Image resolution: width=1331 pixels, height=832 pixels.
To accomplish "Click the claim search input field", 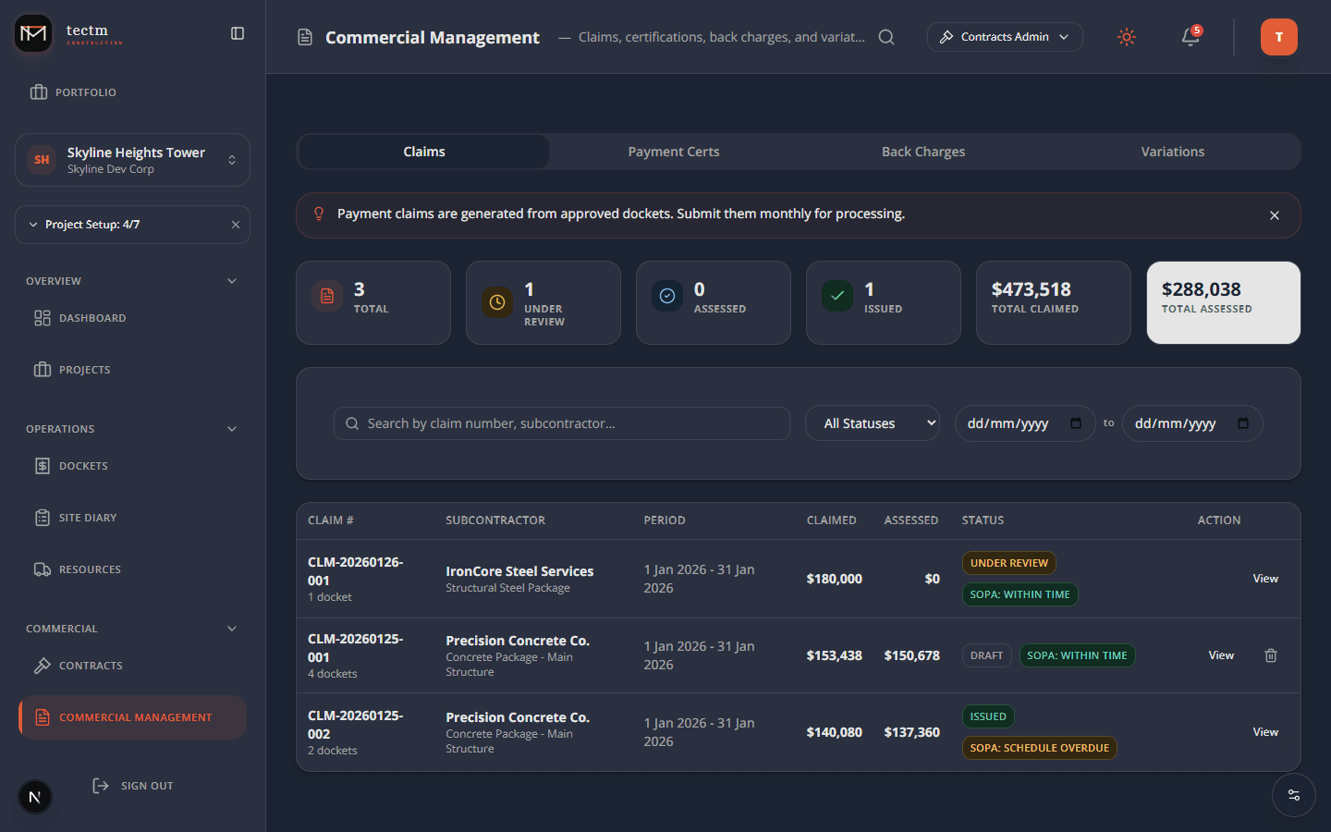I will 561,422.
